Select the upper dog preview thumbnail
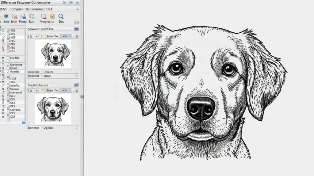314x176 pixels. click(53, 54)
